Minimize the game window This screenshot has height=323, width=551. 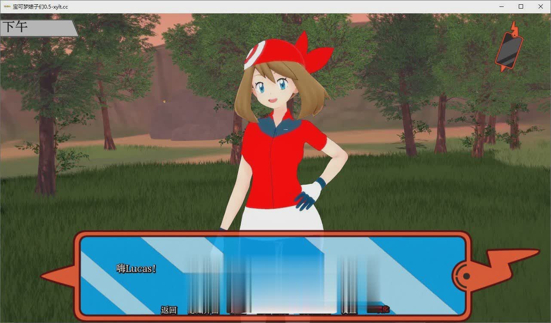pyautogui.click(x=501, y=6)
